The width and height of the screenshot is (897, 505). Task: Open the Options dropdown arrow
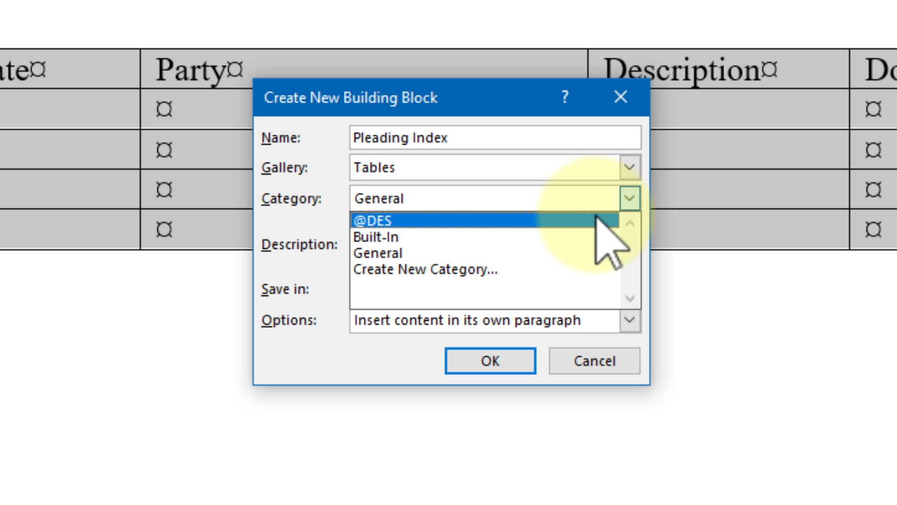pos(629,320)
